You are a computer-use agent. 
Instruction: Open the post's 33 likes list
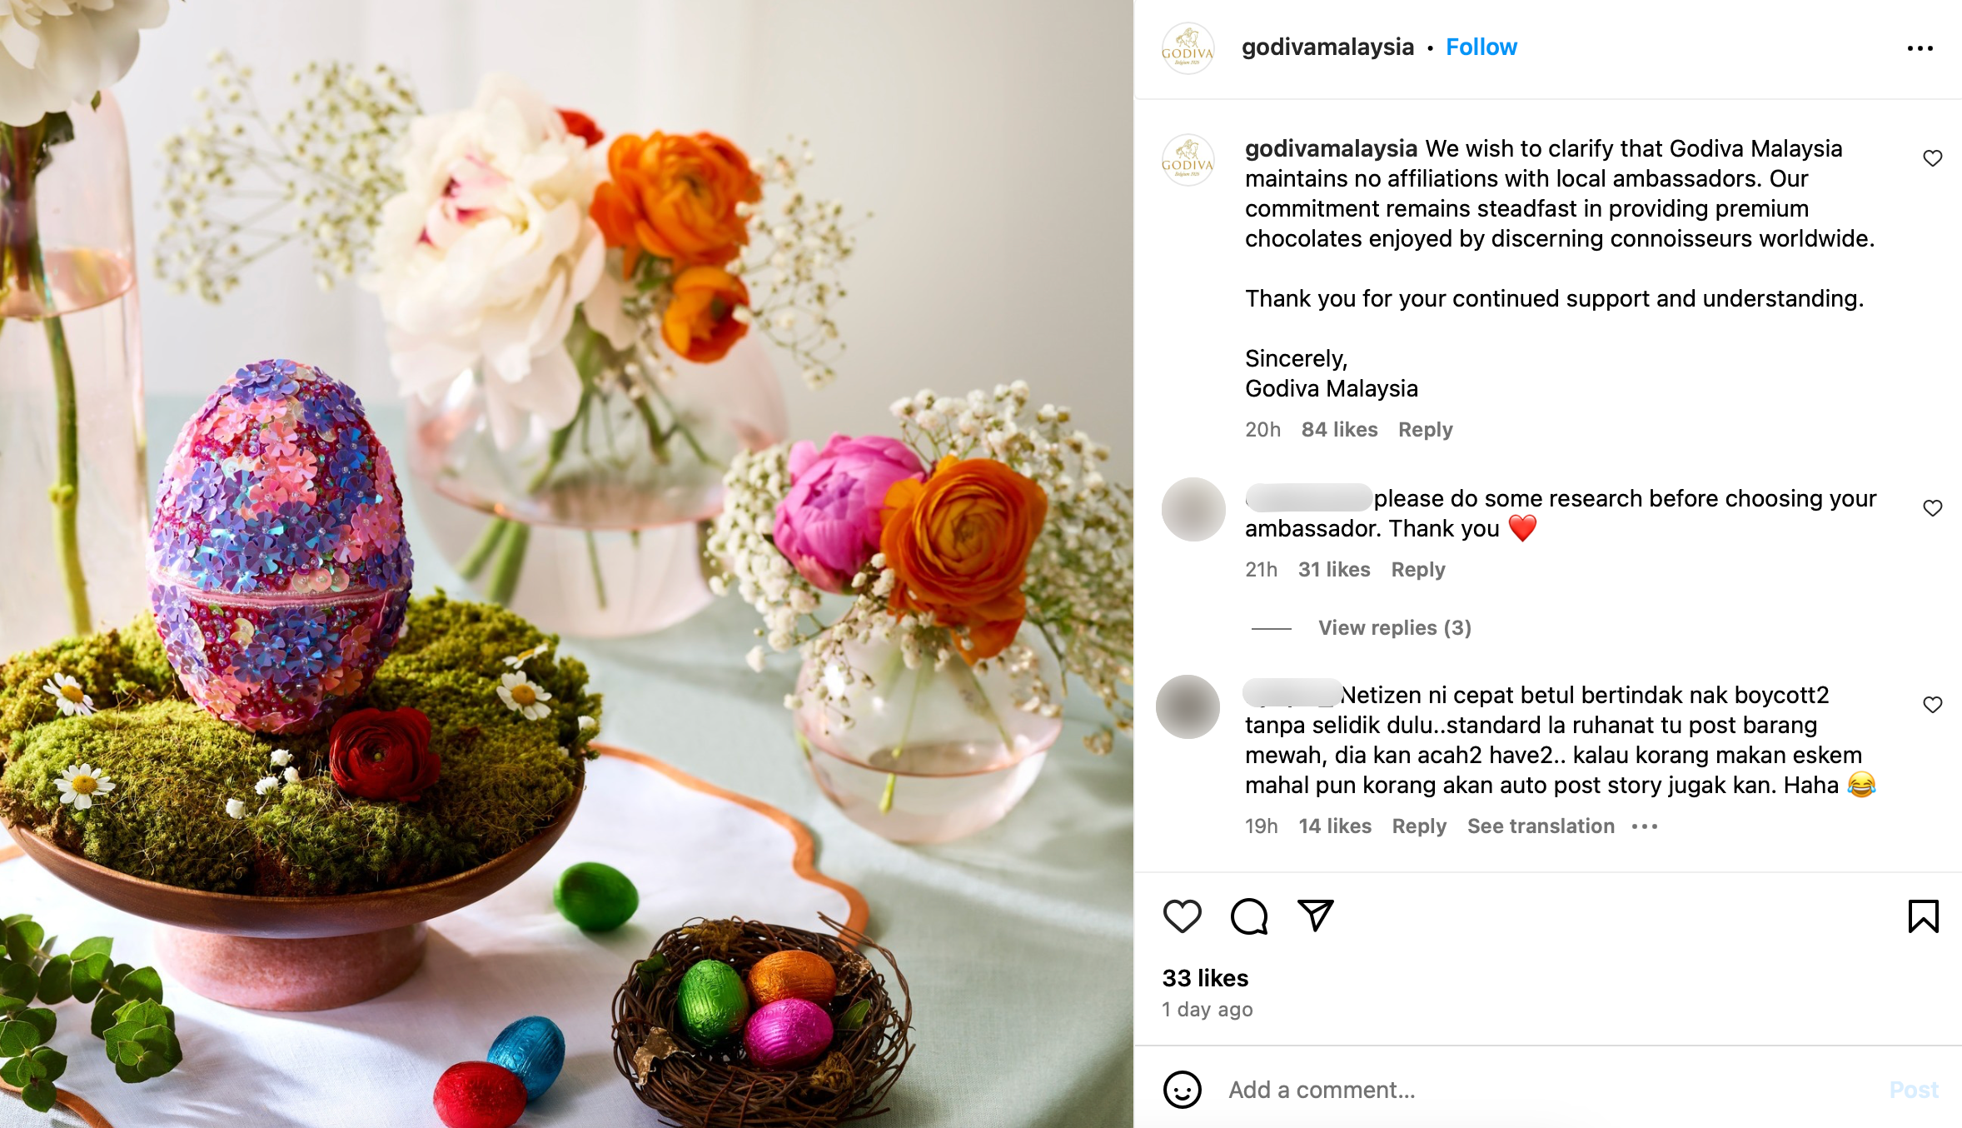1205,978
